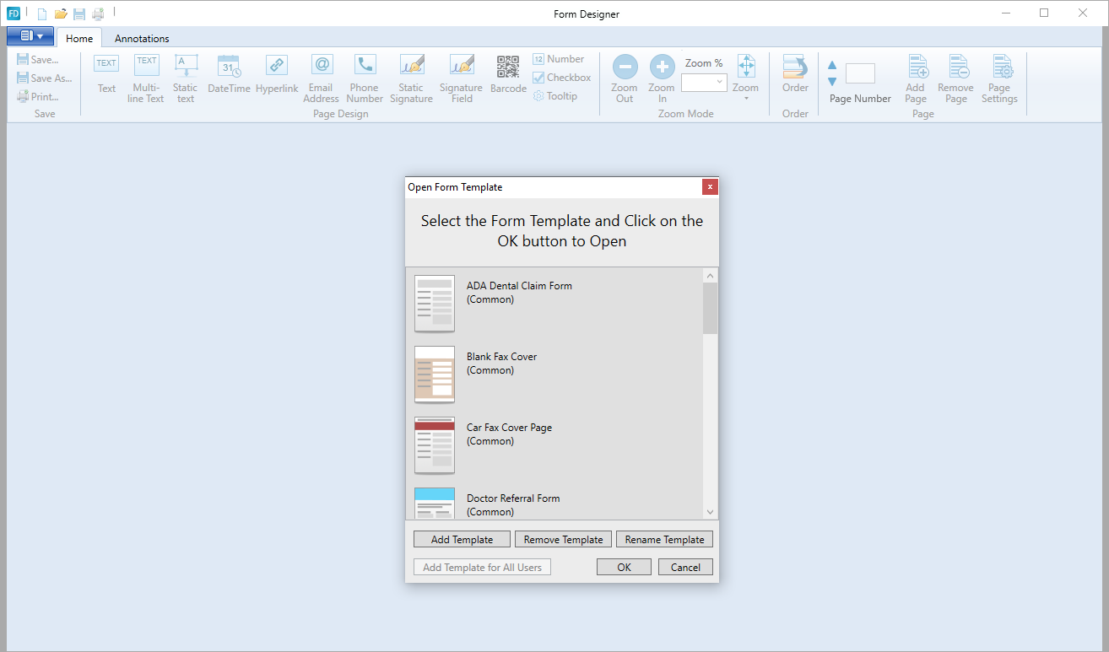The width and height of the screenshot is (1109, 652).
Task: Click the template list scroll down arrow
Action: 710,512
